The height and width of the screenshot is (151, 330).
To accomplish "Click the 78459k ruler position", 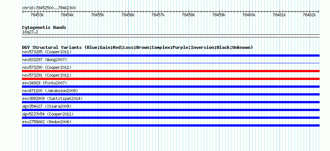I will [x=219, y=15].
